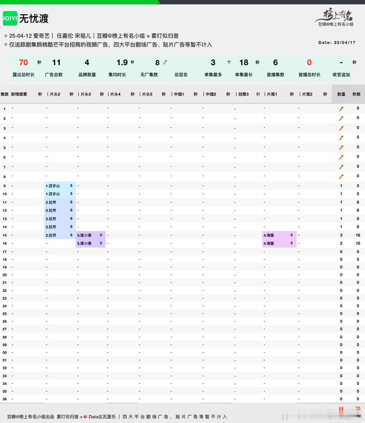The width and height of the screenshot is (365, 423).
Task: Click the carrot icon in episode 3 row
Action: 341,128
